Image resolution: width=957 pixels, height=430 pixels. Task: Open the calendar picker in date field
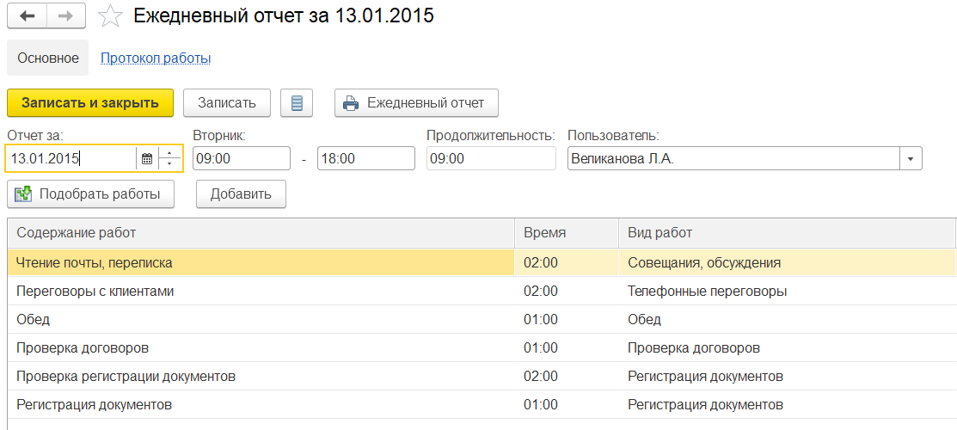click(x=147, y=158)
